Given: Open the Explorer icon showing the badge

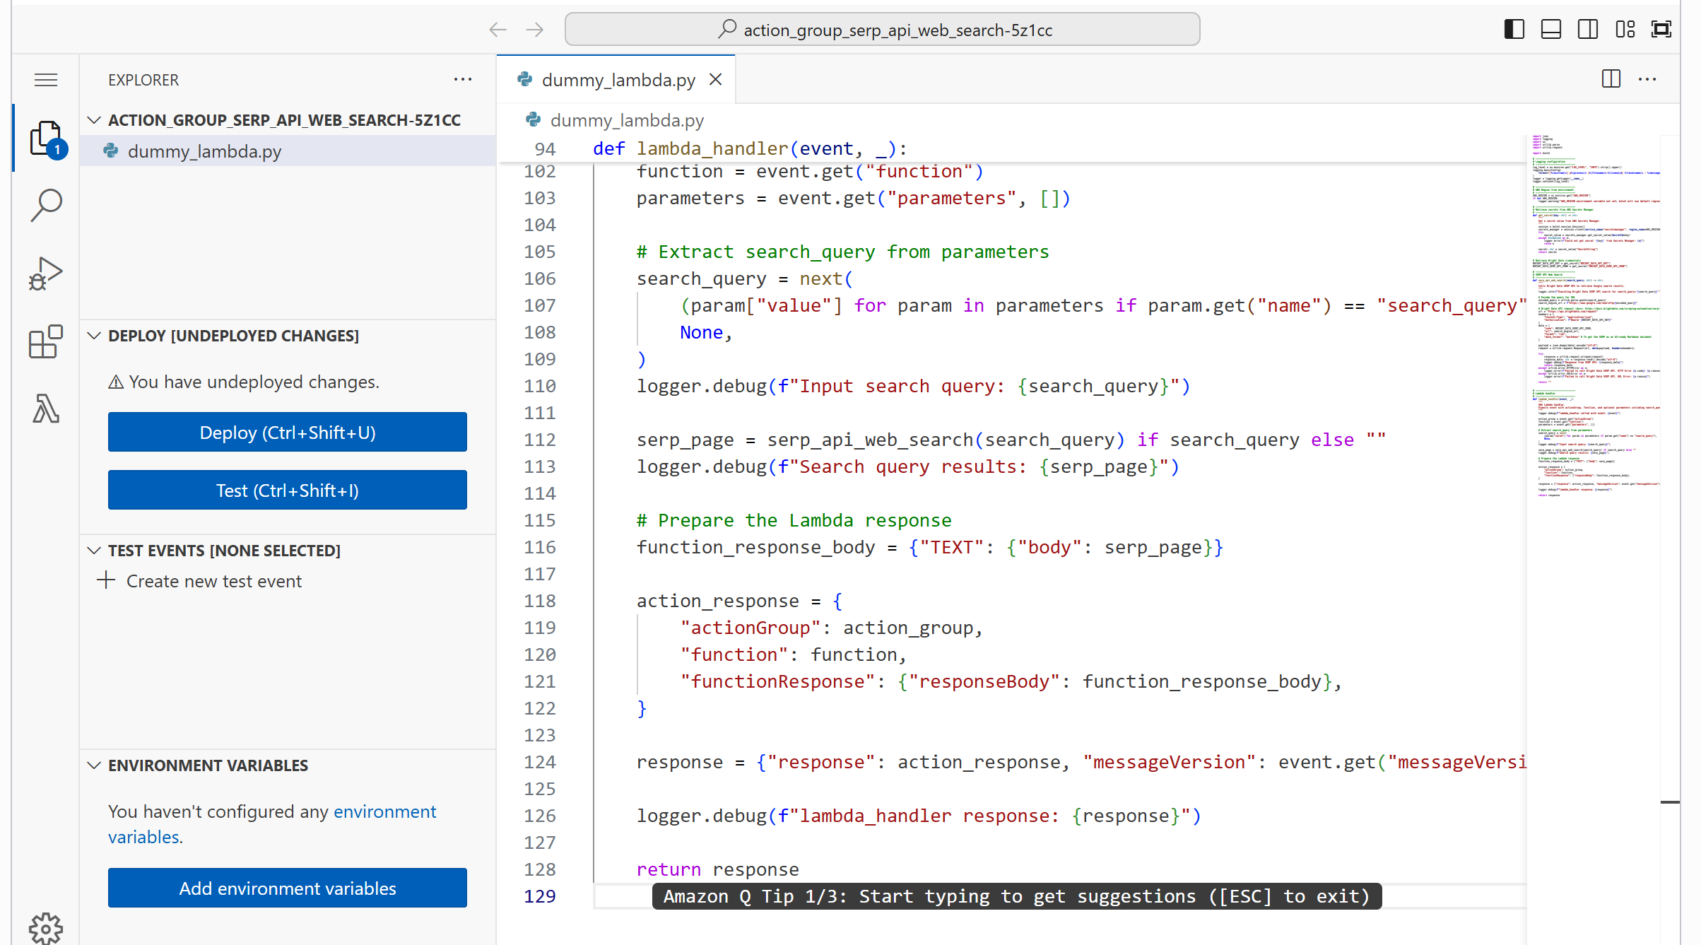Looking at the screenshot, I should [45, 138].
